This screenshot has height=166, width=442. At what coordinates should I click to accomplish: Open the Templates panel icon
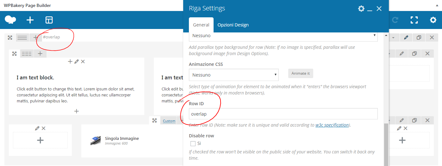pos(49,20)
